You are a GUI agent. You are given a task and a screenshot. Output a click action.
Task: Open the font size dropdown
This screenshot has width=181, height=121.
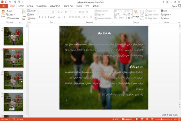pyautogui.click(x=56, y=12)
